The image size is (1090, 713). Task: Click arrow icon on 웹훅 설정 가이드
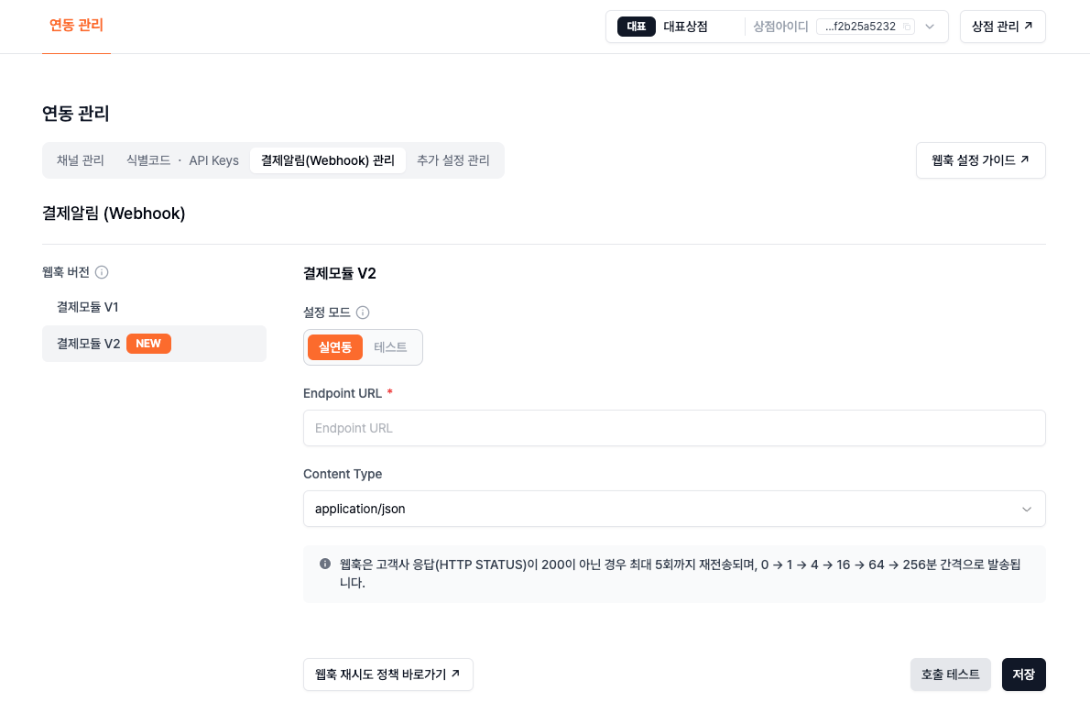[x=1025, y=159]
